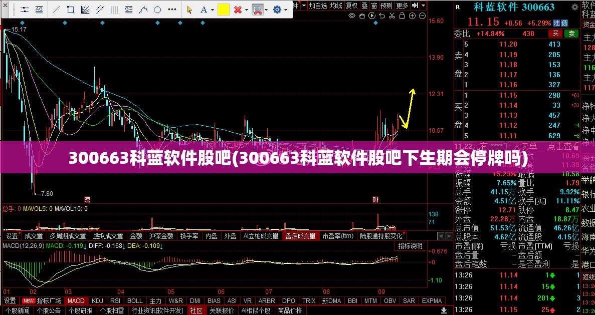This screenshot has height=315, width=595.
Task: Click the 港 event marker on the chart
Action: coord(87,200)
